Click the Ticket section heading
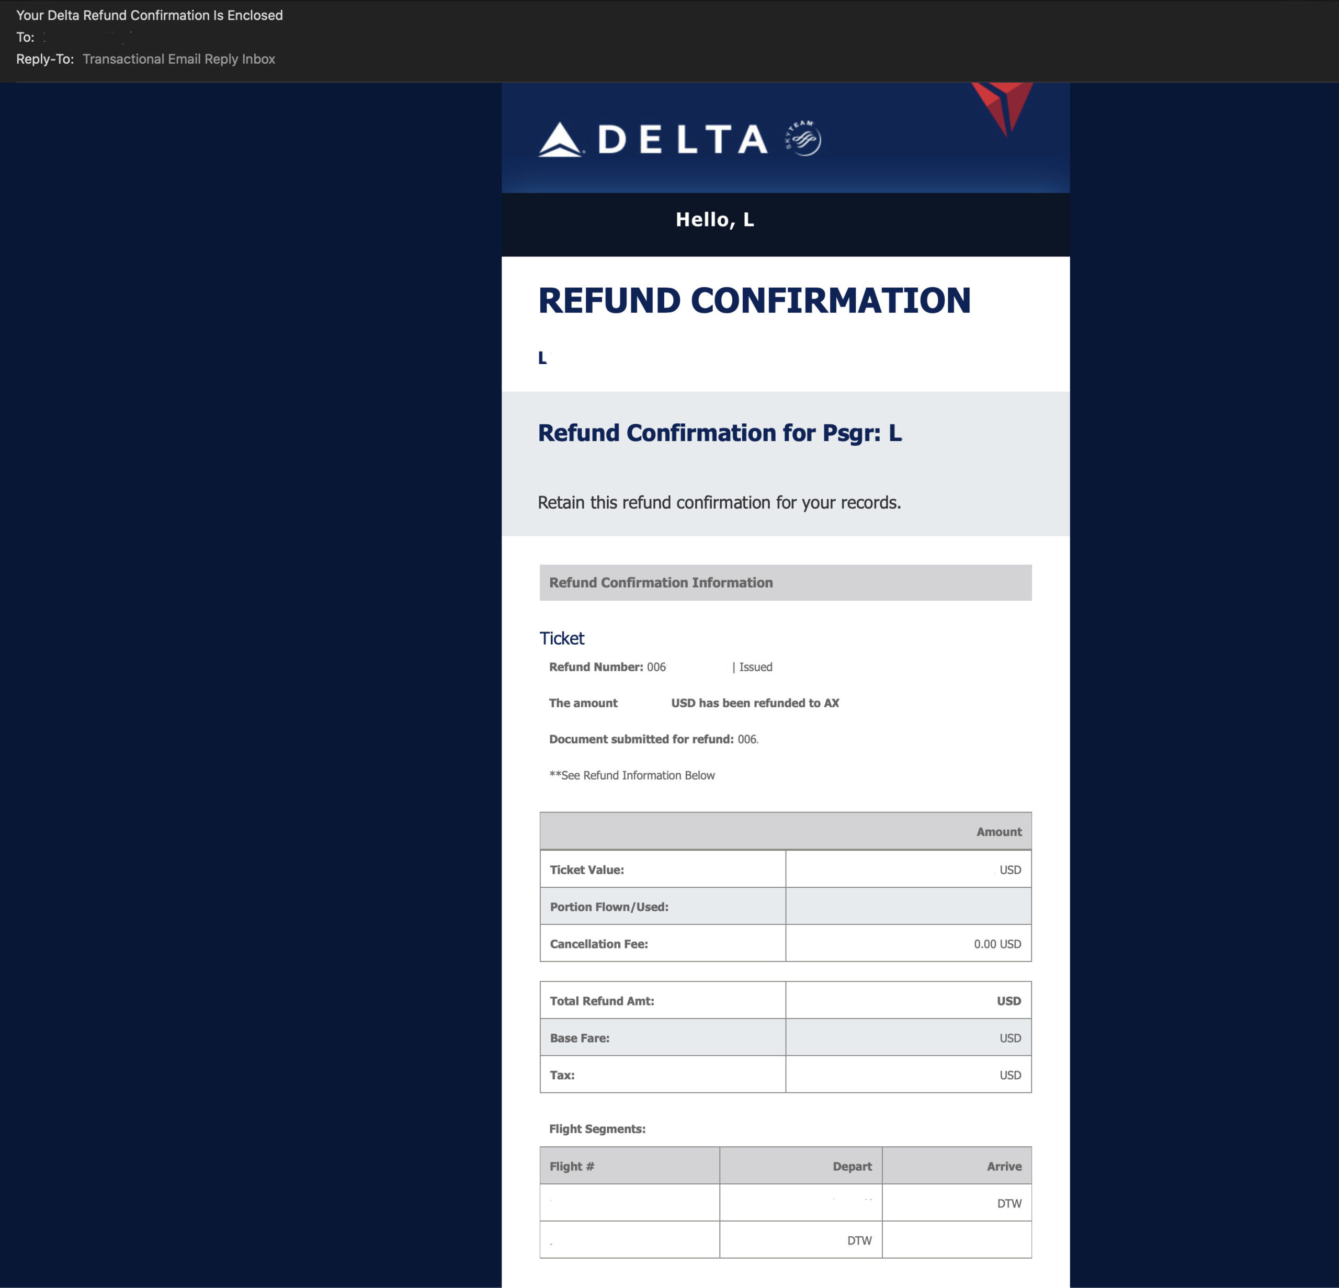This screenshot has width=1339, height=1288. click(x=562, y=638)
